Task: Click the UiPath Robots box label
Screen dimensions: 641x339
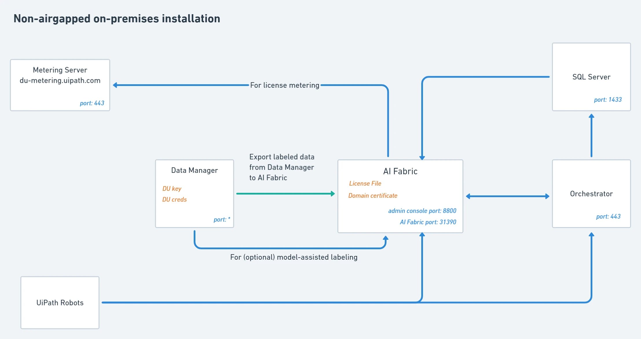Action: [60, 303]
